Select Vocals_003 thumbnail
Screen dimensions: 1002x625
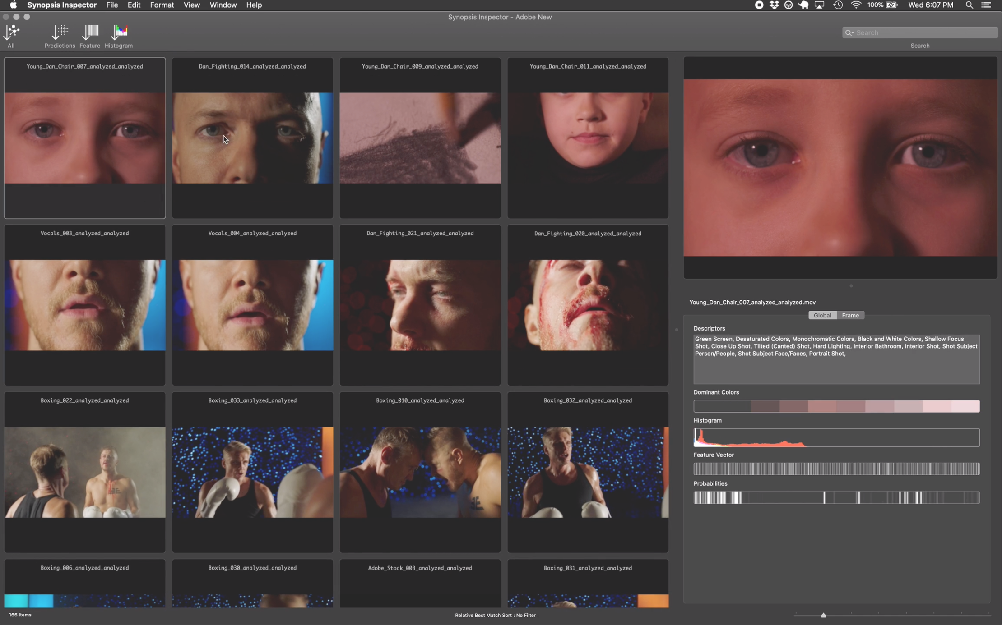85,305
